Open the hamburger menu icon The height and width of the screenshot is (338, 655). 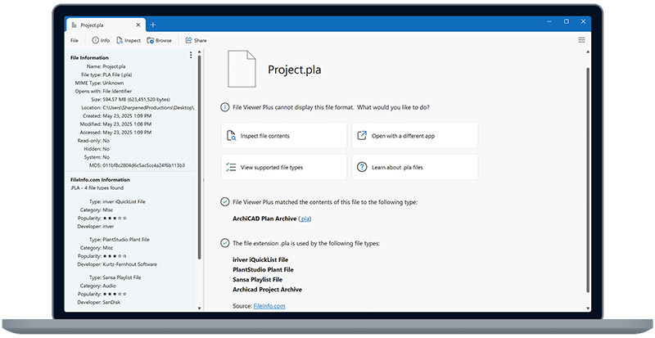click(581, 40)
